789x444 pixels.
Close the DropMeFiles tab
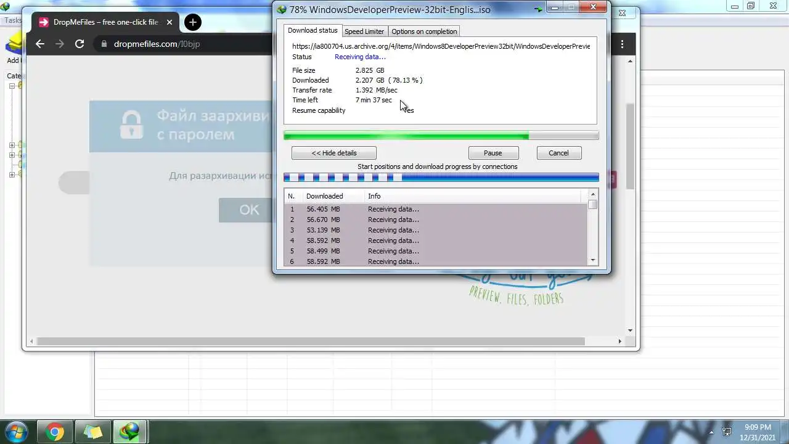pos(170,22)
